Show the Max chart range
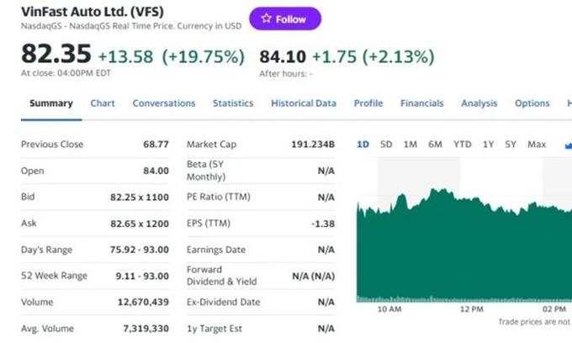This screenshot has width=572, height=343. 537,145
